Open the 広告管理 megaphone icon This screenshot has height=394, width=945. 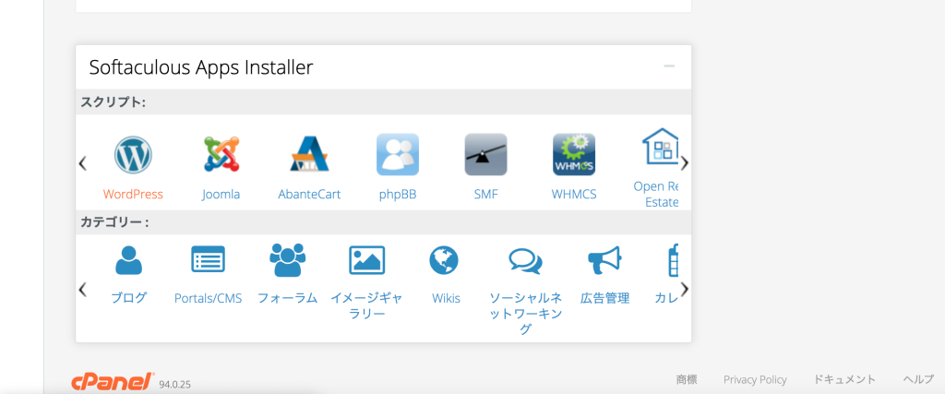click(x=604, y=260)
